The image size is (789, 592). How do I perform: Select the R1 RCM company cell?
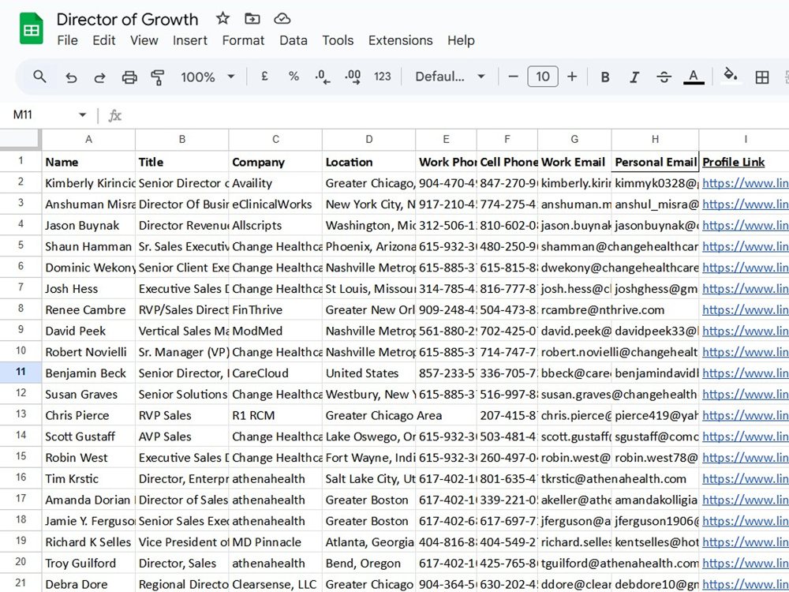[x=275, y=416]
